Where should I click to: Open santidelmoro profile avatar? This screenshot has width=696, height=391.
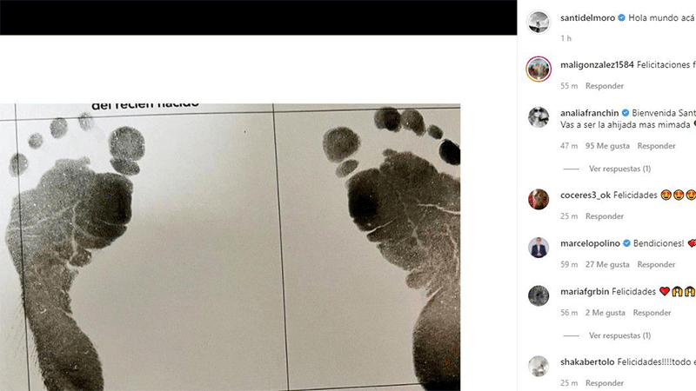tap(539, 22)
